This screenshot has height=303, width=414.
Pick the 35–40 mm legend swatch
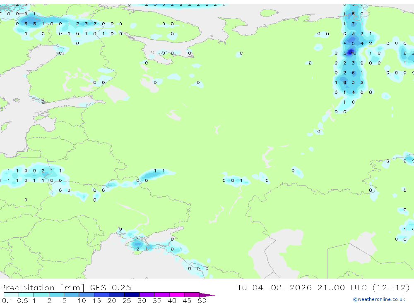[x=162, y=295]
